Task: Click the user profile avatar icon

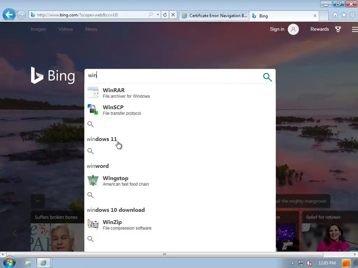Action: (x=293, y=29)
